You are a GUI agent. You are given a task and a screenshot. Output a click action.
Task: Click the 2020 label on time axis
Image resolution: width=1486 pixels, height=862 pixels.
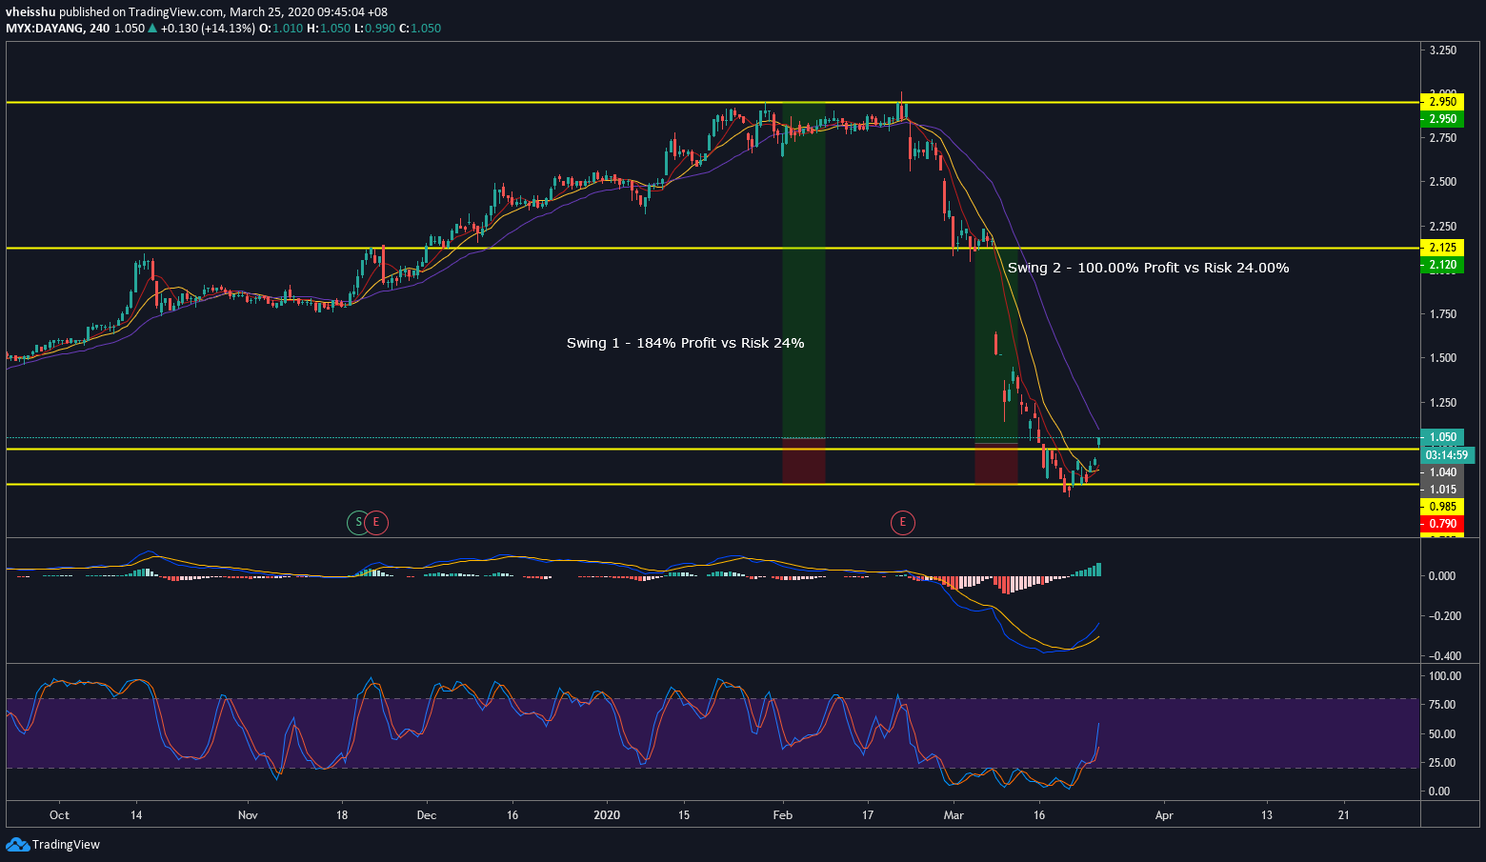(x=607, y=815)
